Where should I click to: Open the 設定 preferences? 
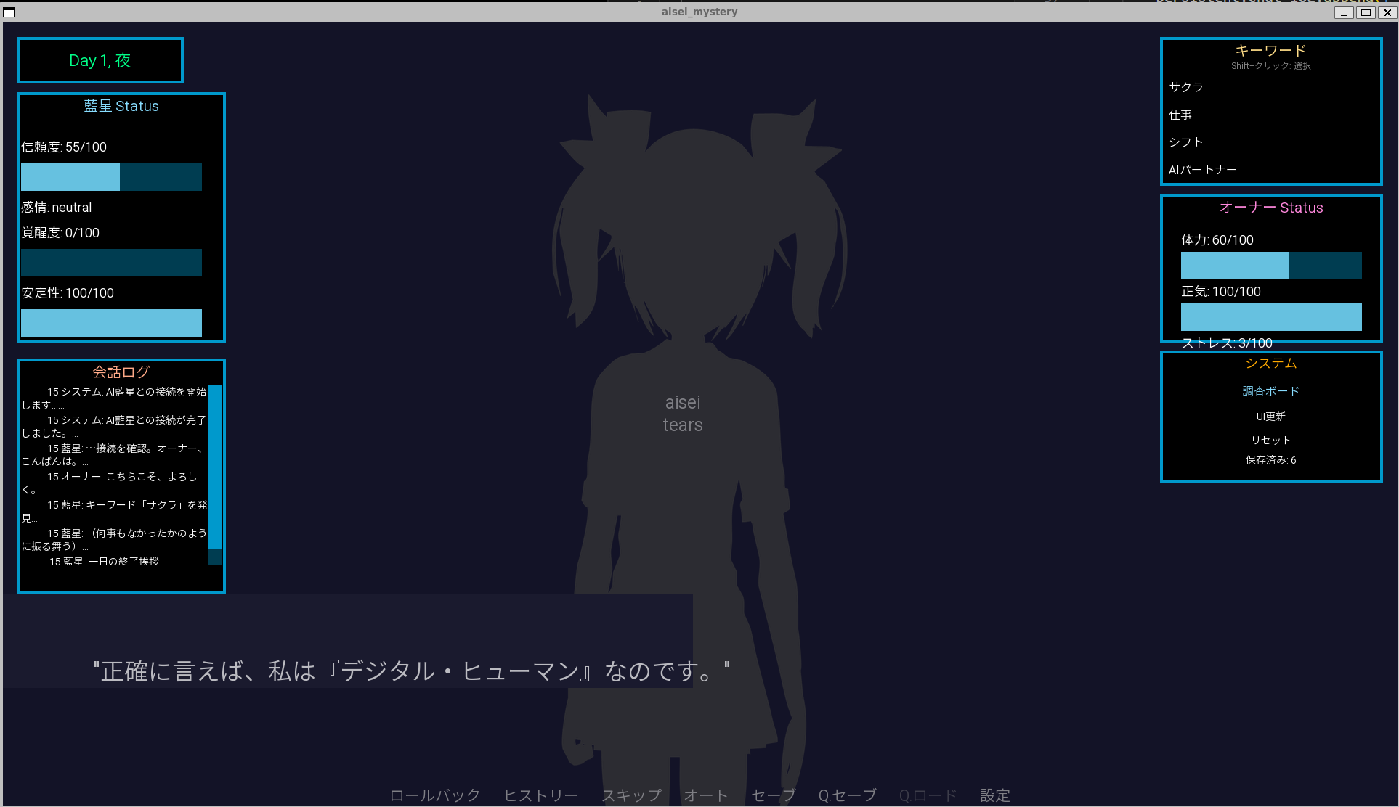(x=994, y=795)
